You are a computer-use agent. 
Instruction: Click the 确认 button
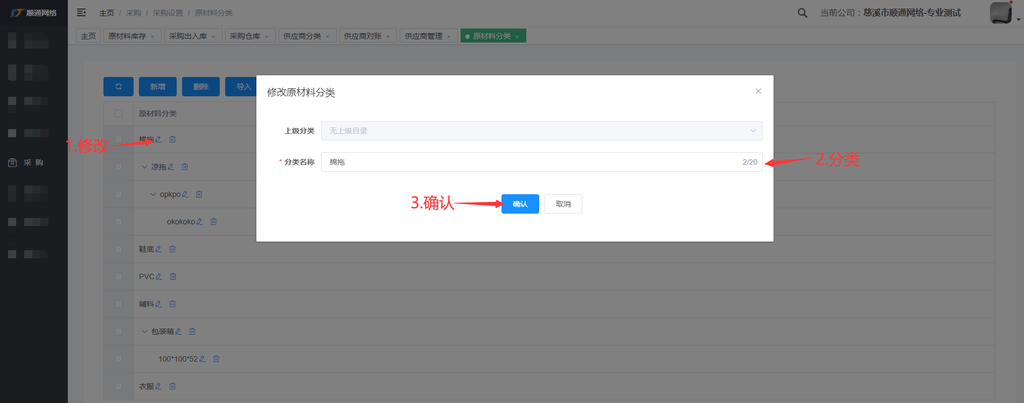(520, 204)
